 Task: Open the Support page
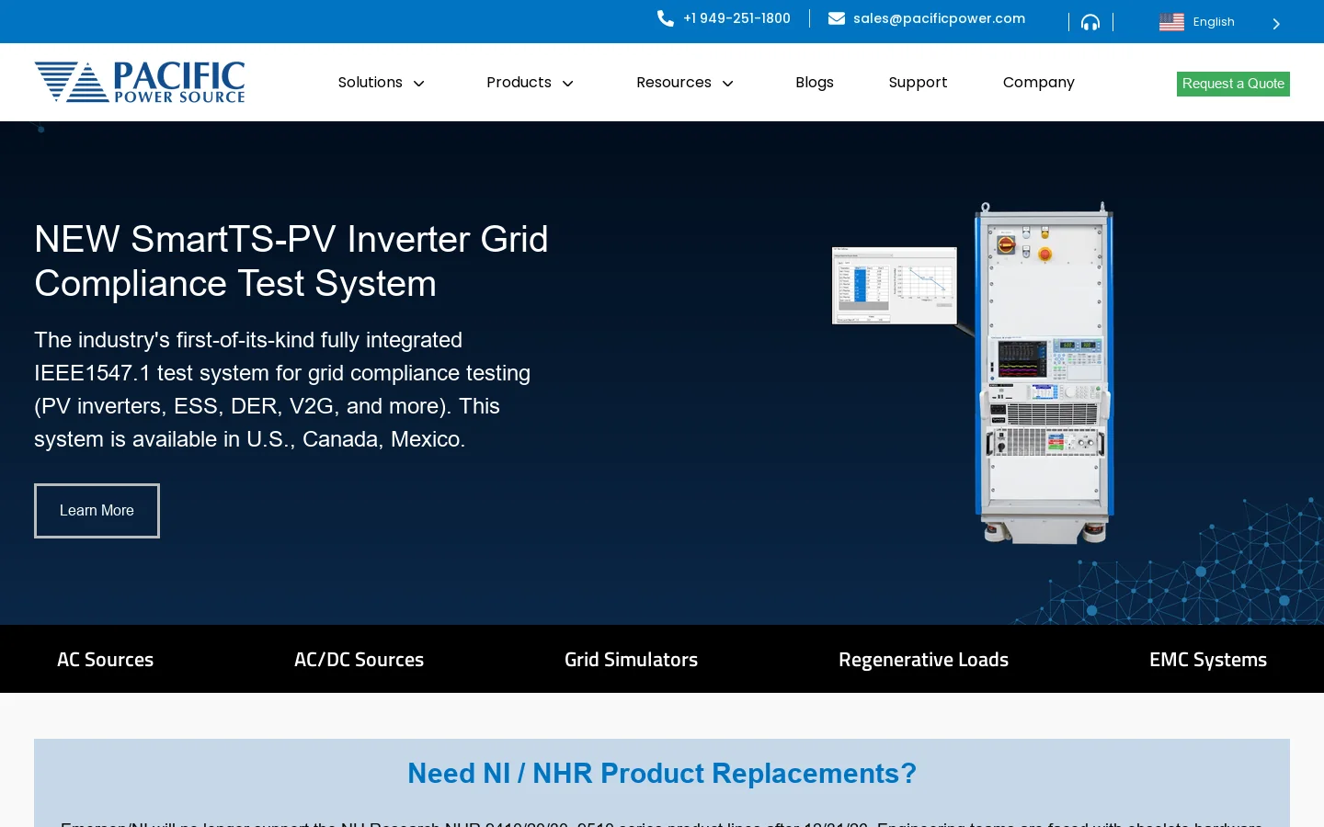tap(918, 83)
